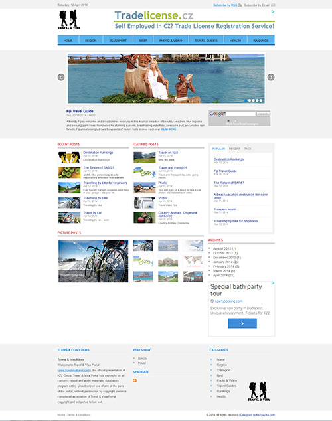Select the first Google search radio option
Image resolution: width=332 pixels, height=421 pixels.
(228, 121)
